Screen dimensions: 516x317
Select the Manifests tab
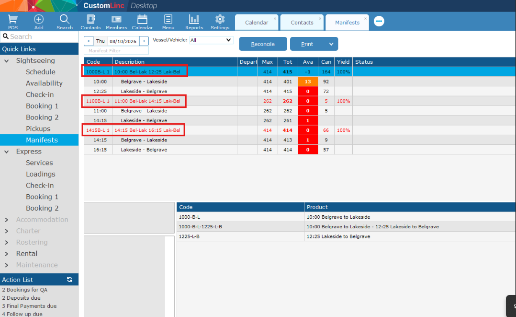click(x=347, y=23)
